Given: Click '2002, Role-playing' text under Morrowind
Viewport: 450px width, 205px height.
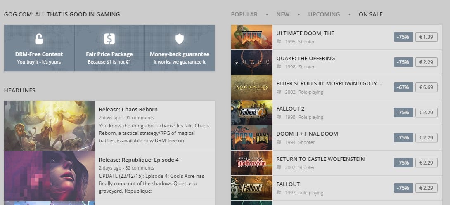Looking at the screenshot, I should pos(304,92).
